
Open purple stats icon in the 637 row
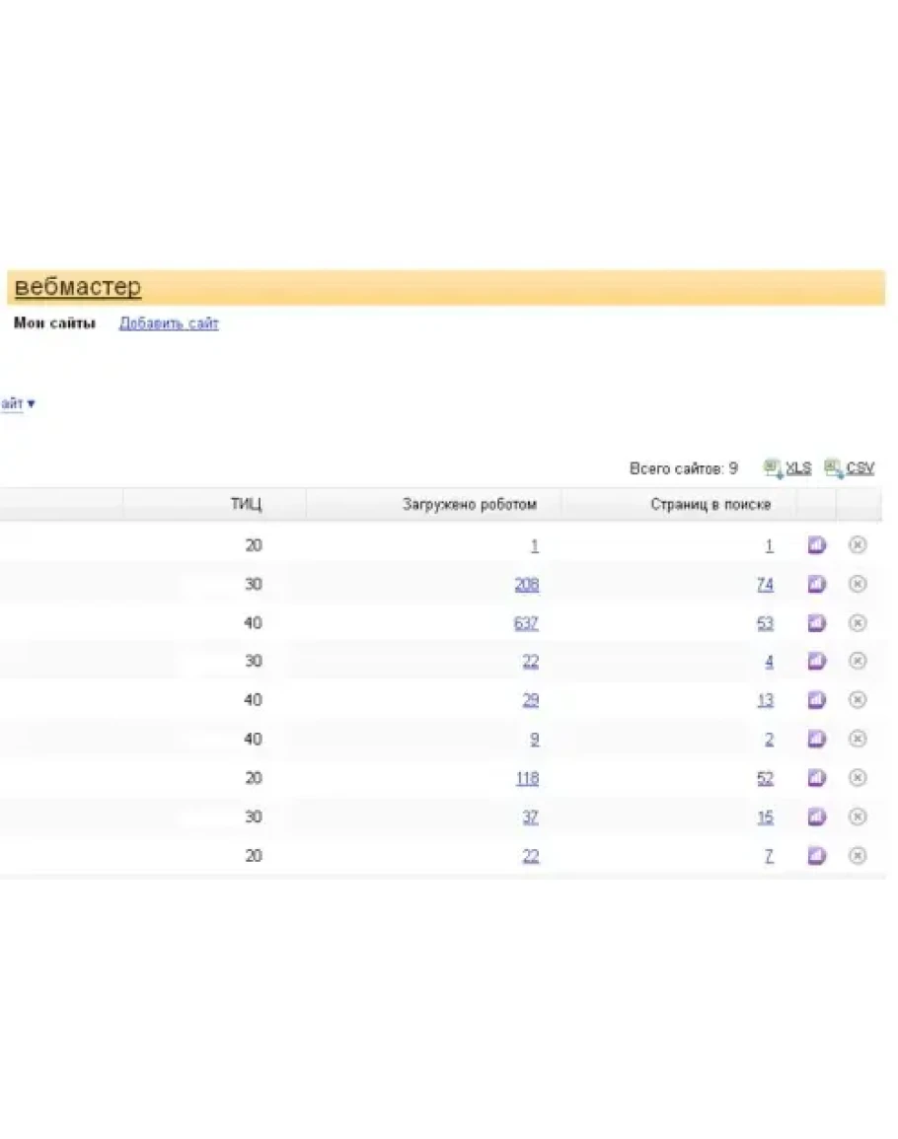816,623
